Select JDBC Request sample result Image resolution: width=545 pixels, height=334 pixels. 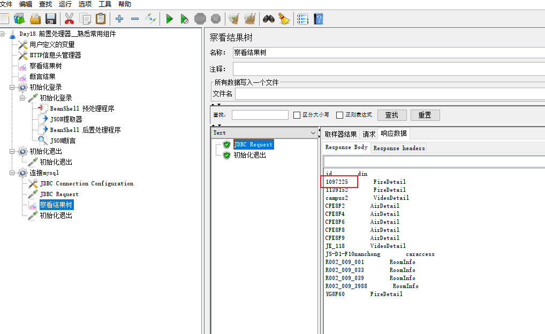pos(253,145)
